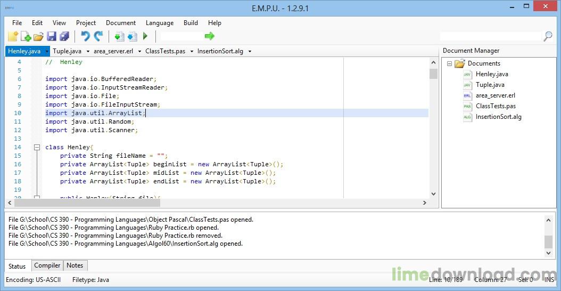Click the Save All toolbar icon

coord(64,36)
